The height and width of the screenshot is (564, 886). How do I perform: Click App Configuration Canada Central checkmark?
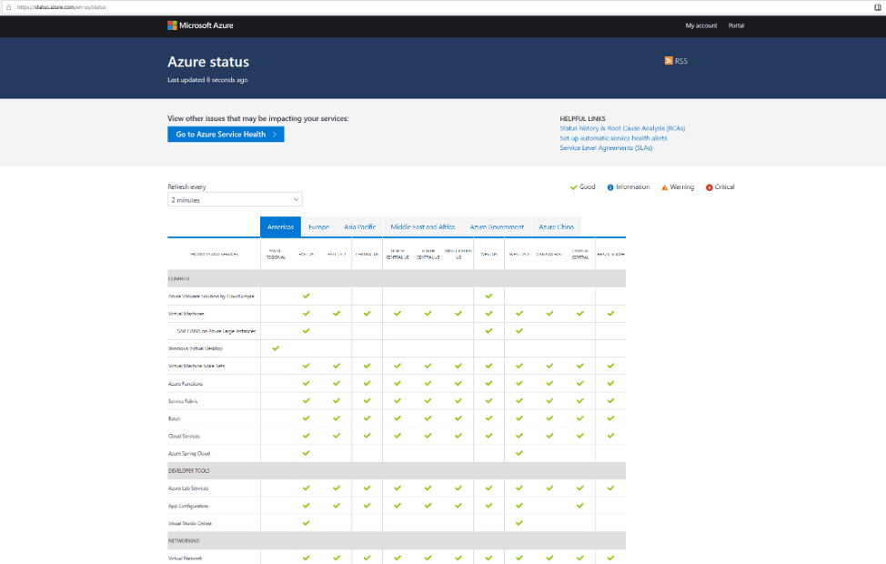[x=580, y=506]
